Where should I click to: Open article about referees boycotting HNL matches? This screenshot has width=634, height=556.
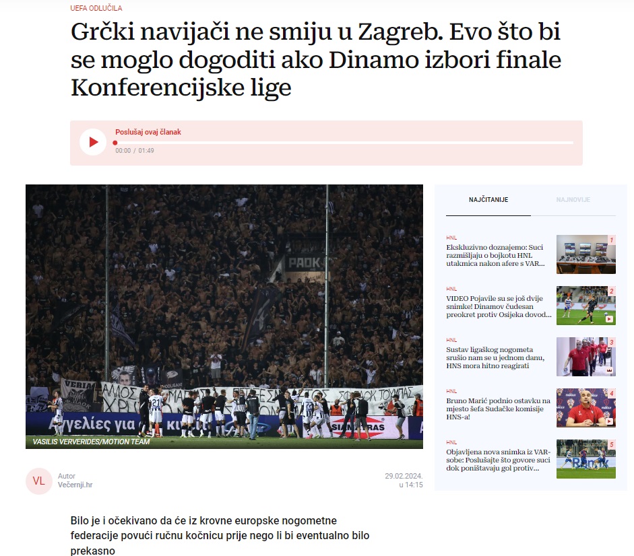496,255
